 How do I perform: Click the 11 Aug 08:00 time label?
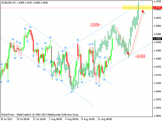point(105,119)
